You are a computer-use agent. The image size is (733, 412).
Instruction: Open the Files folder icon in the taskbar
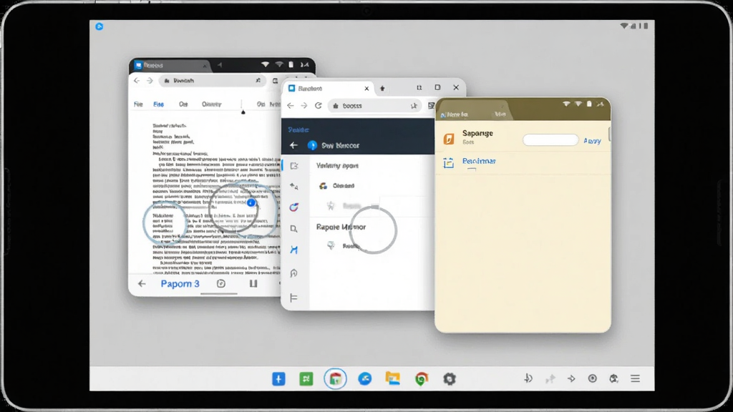tap(393, 378)
